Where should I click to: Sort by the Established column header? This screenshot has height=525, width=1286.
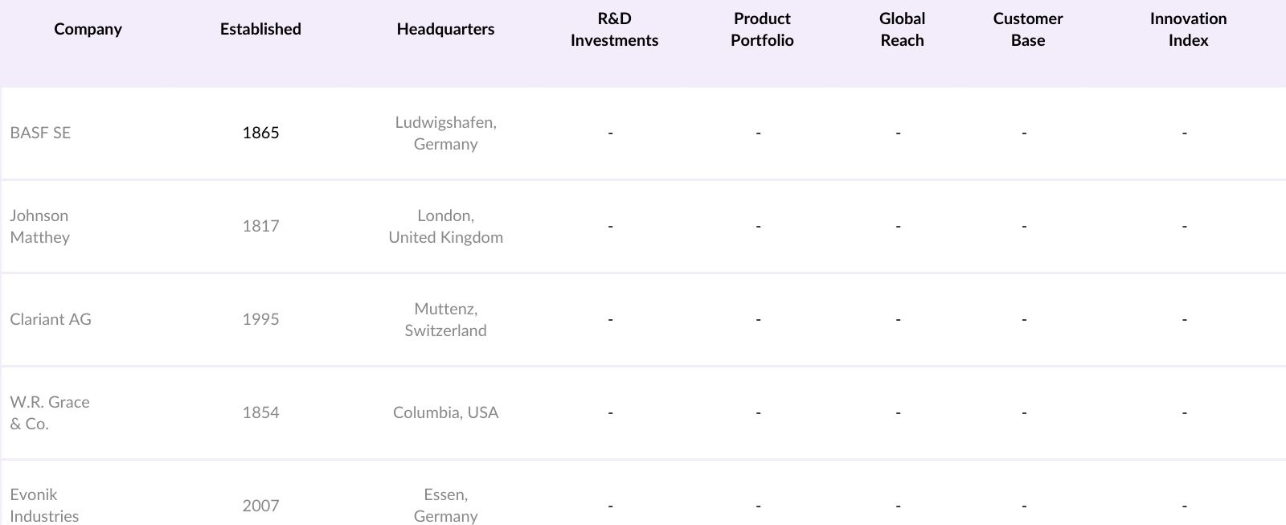click(260, 29)
